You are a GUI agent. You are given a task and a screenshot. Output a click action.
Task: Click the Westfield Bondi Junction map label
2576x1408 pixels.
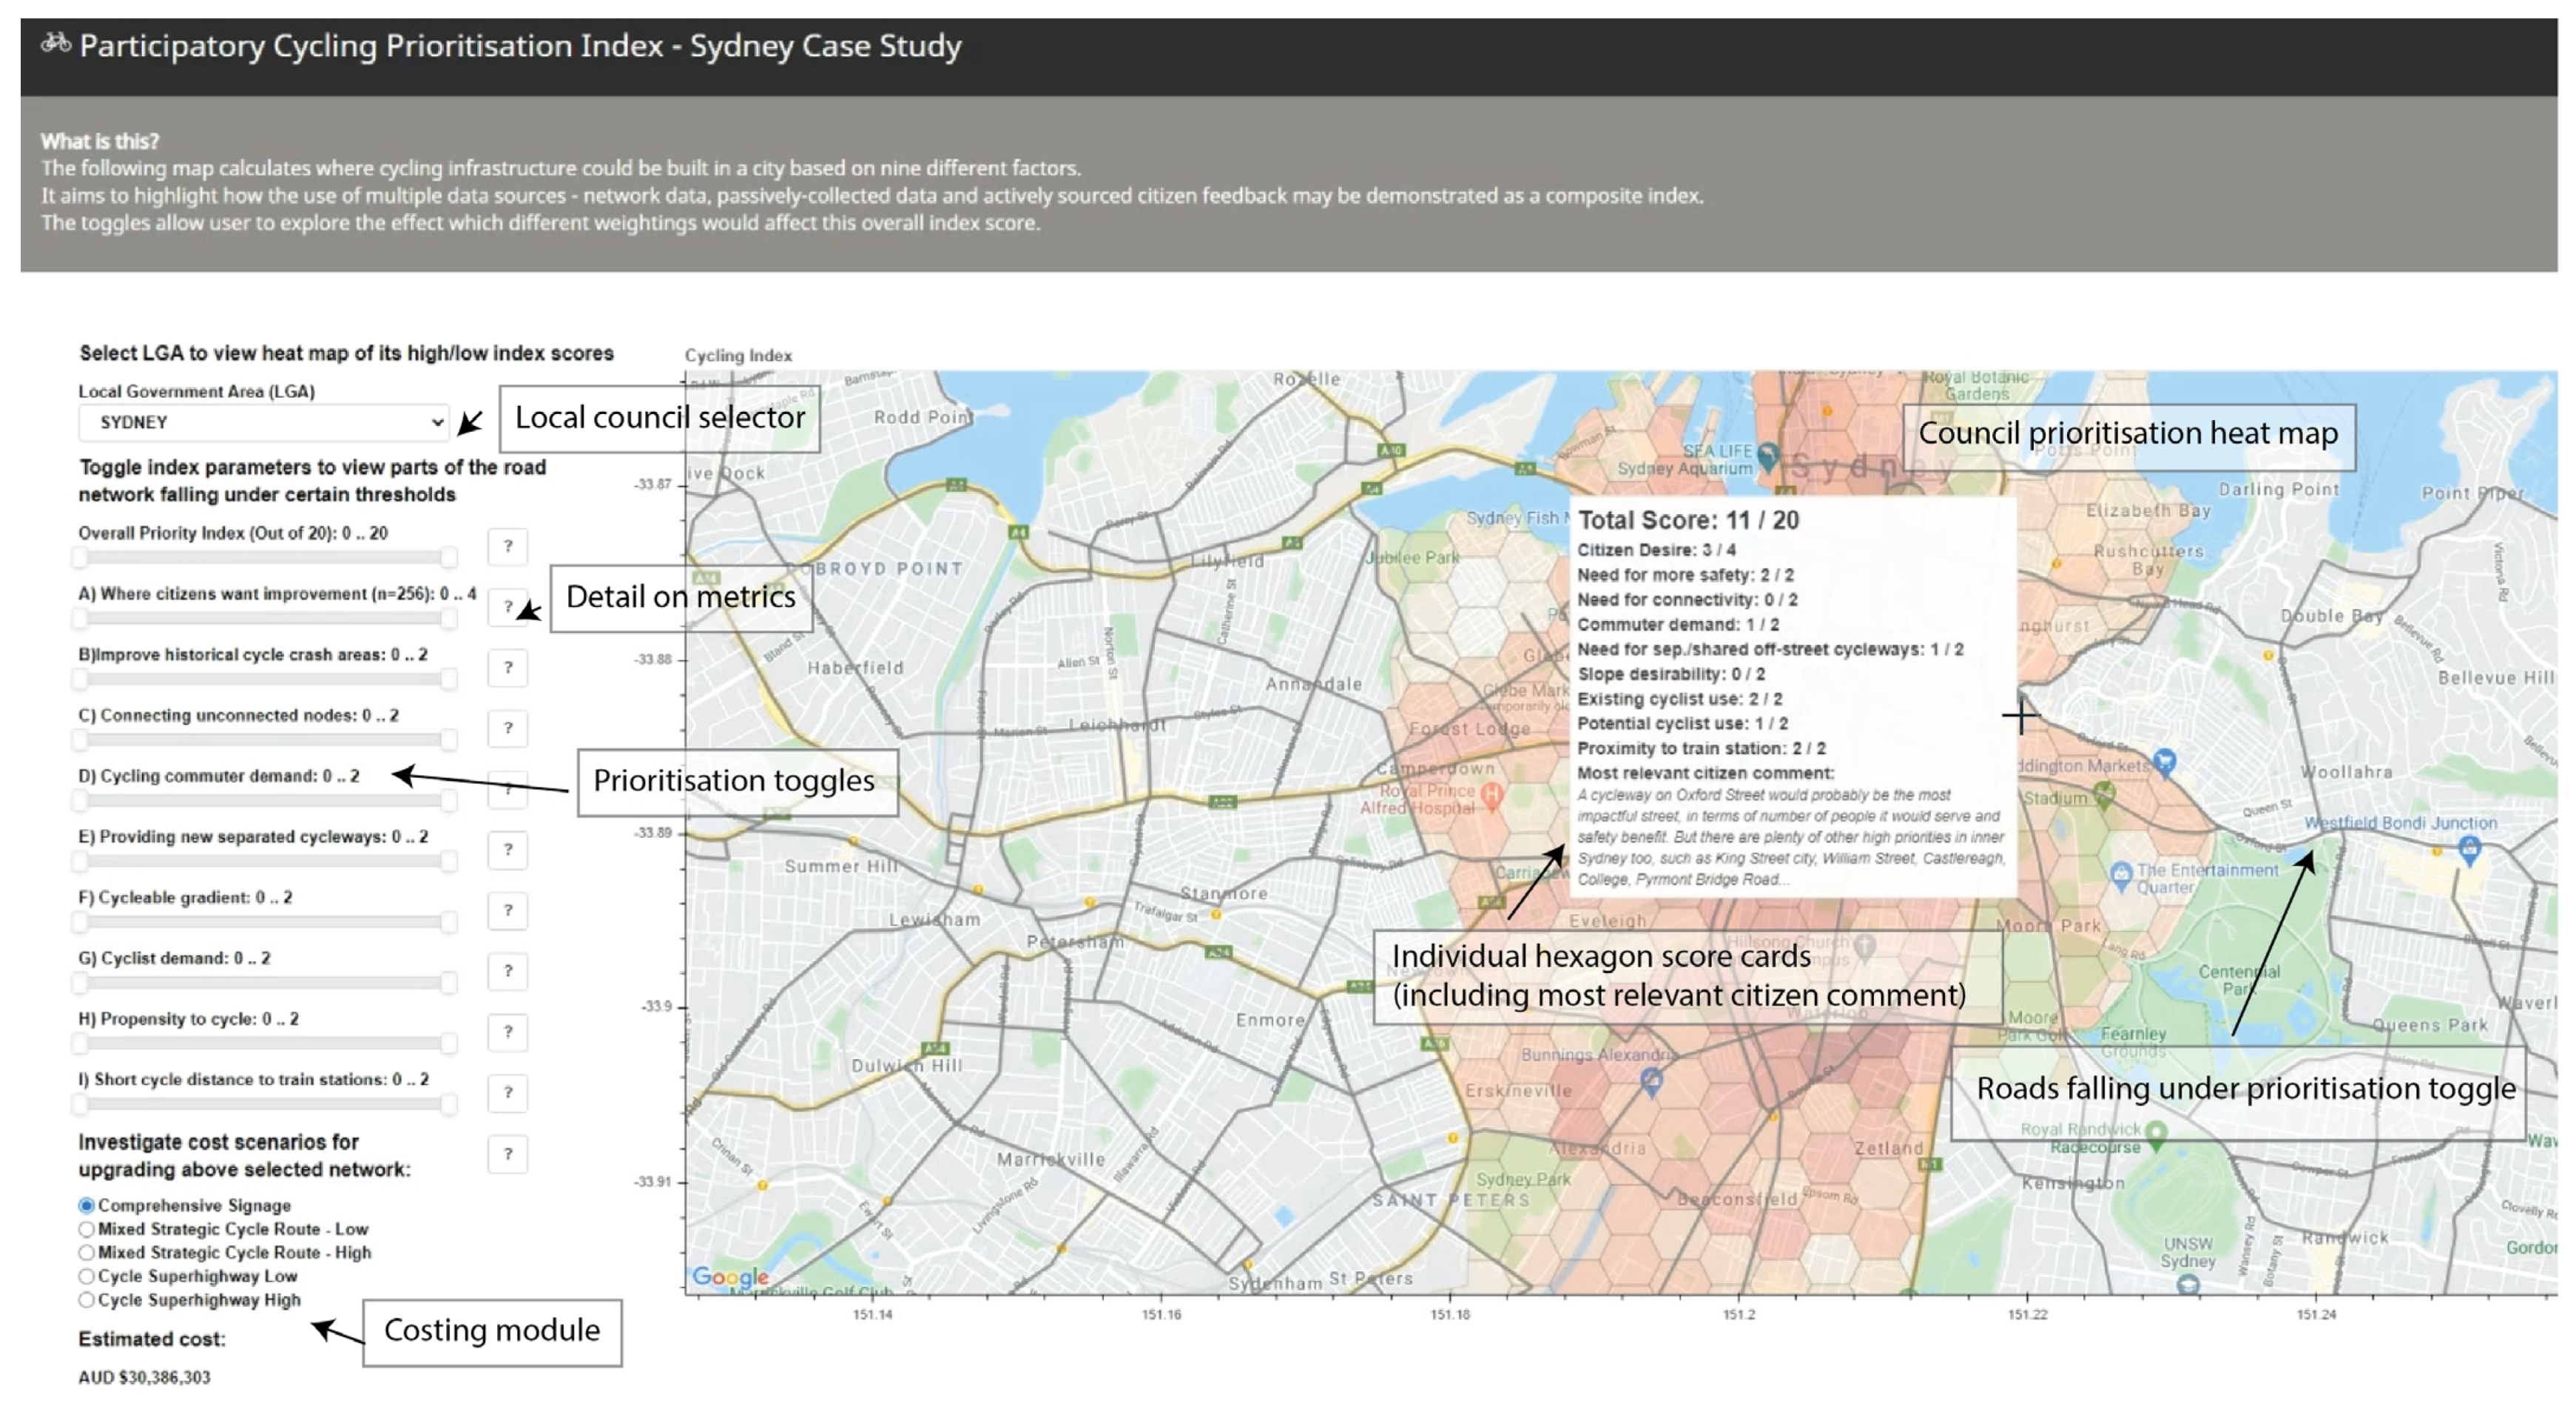[x=2399, y=823]
